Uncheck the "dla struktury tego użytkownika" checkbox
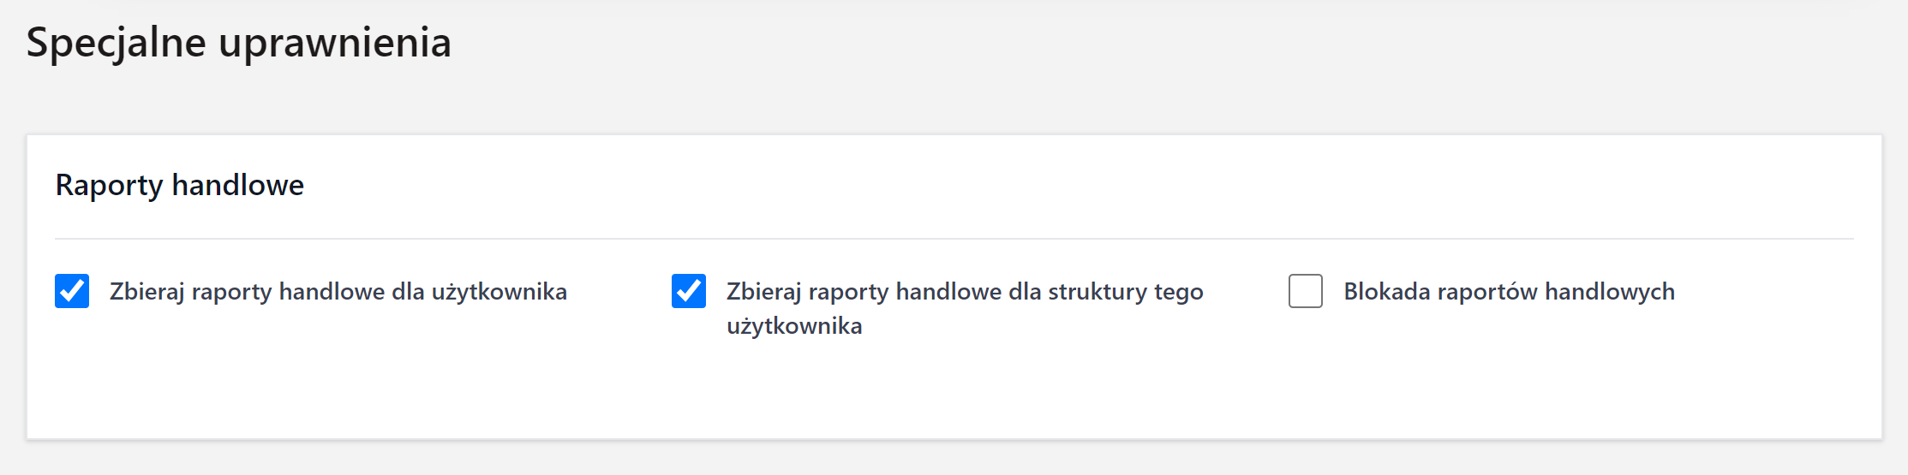1908x475 pixels. coord(689,291)
